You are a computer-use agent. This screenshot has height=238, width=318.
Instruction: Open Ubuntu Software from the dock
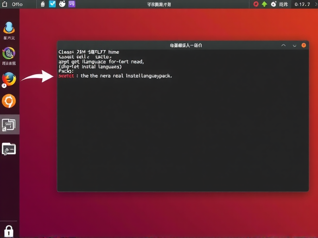click(x=9, y=101)
